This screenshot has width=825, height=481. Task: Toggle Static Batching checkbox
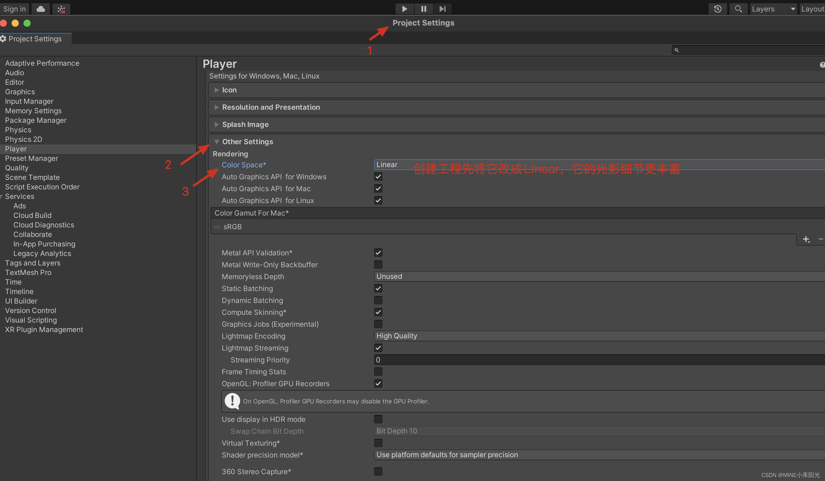[378, 288]
